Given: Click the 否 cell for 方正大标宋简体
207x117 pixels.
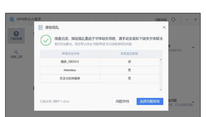Looking at the screenshot, I should (130, 78).
